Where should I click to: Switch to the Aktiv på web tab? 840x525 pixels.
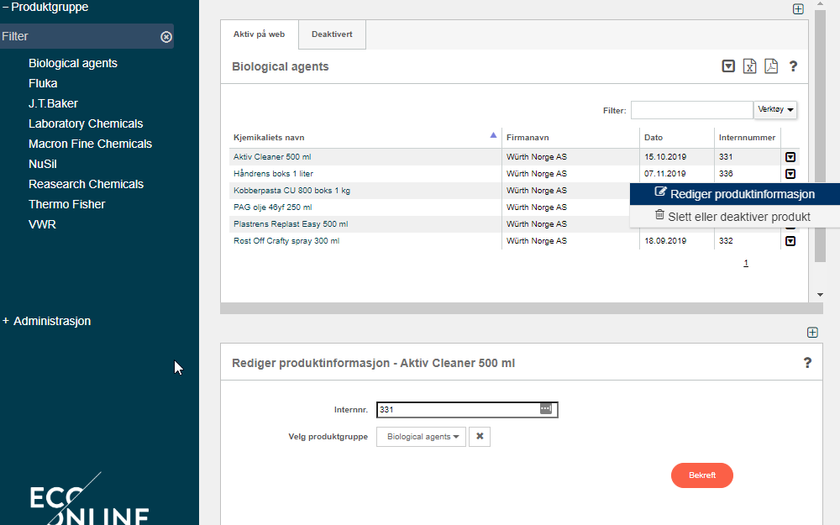[x=260, y=34]
